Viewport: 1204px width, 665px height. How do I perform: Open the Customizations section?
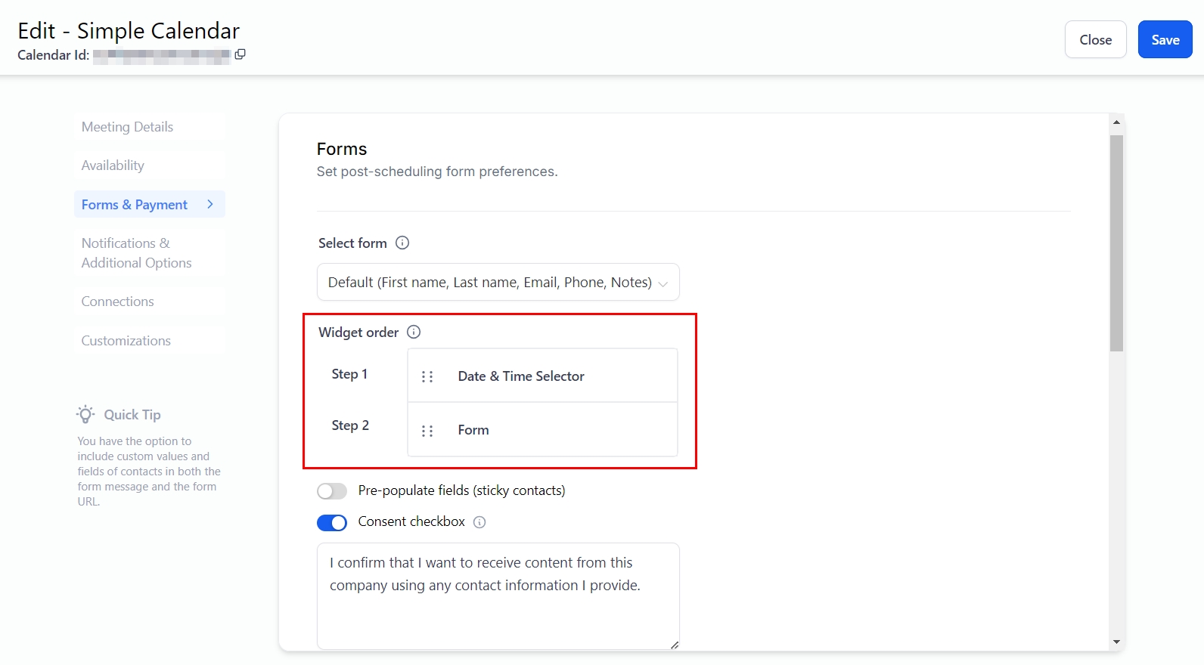coord(126,341)
